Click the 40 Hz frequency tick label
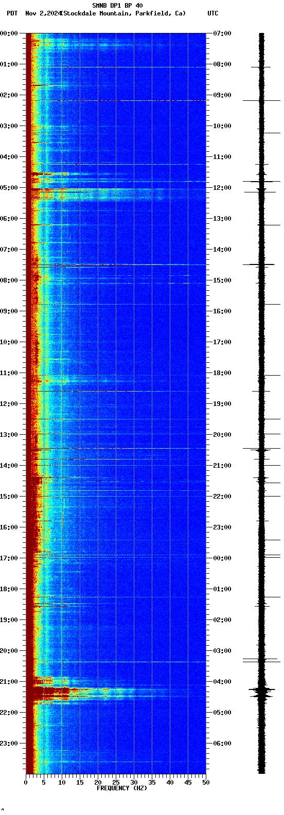Viewport: 284px width, 815px height. (x=170, y=783)
